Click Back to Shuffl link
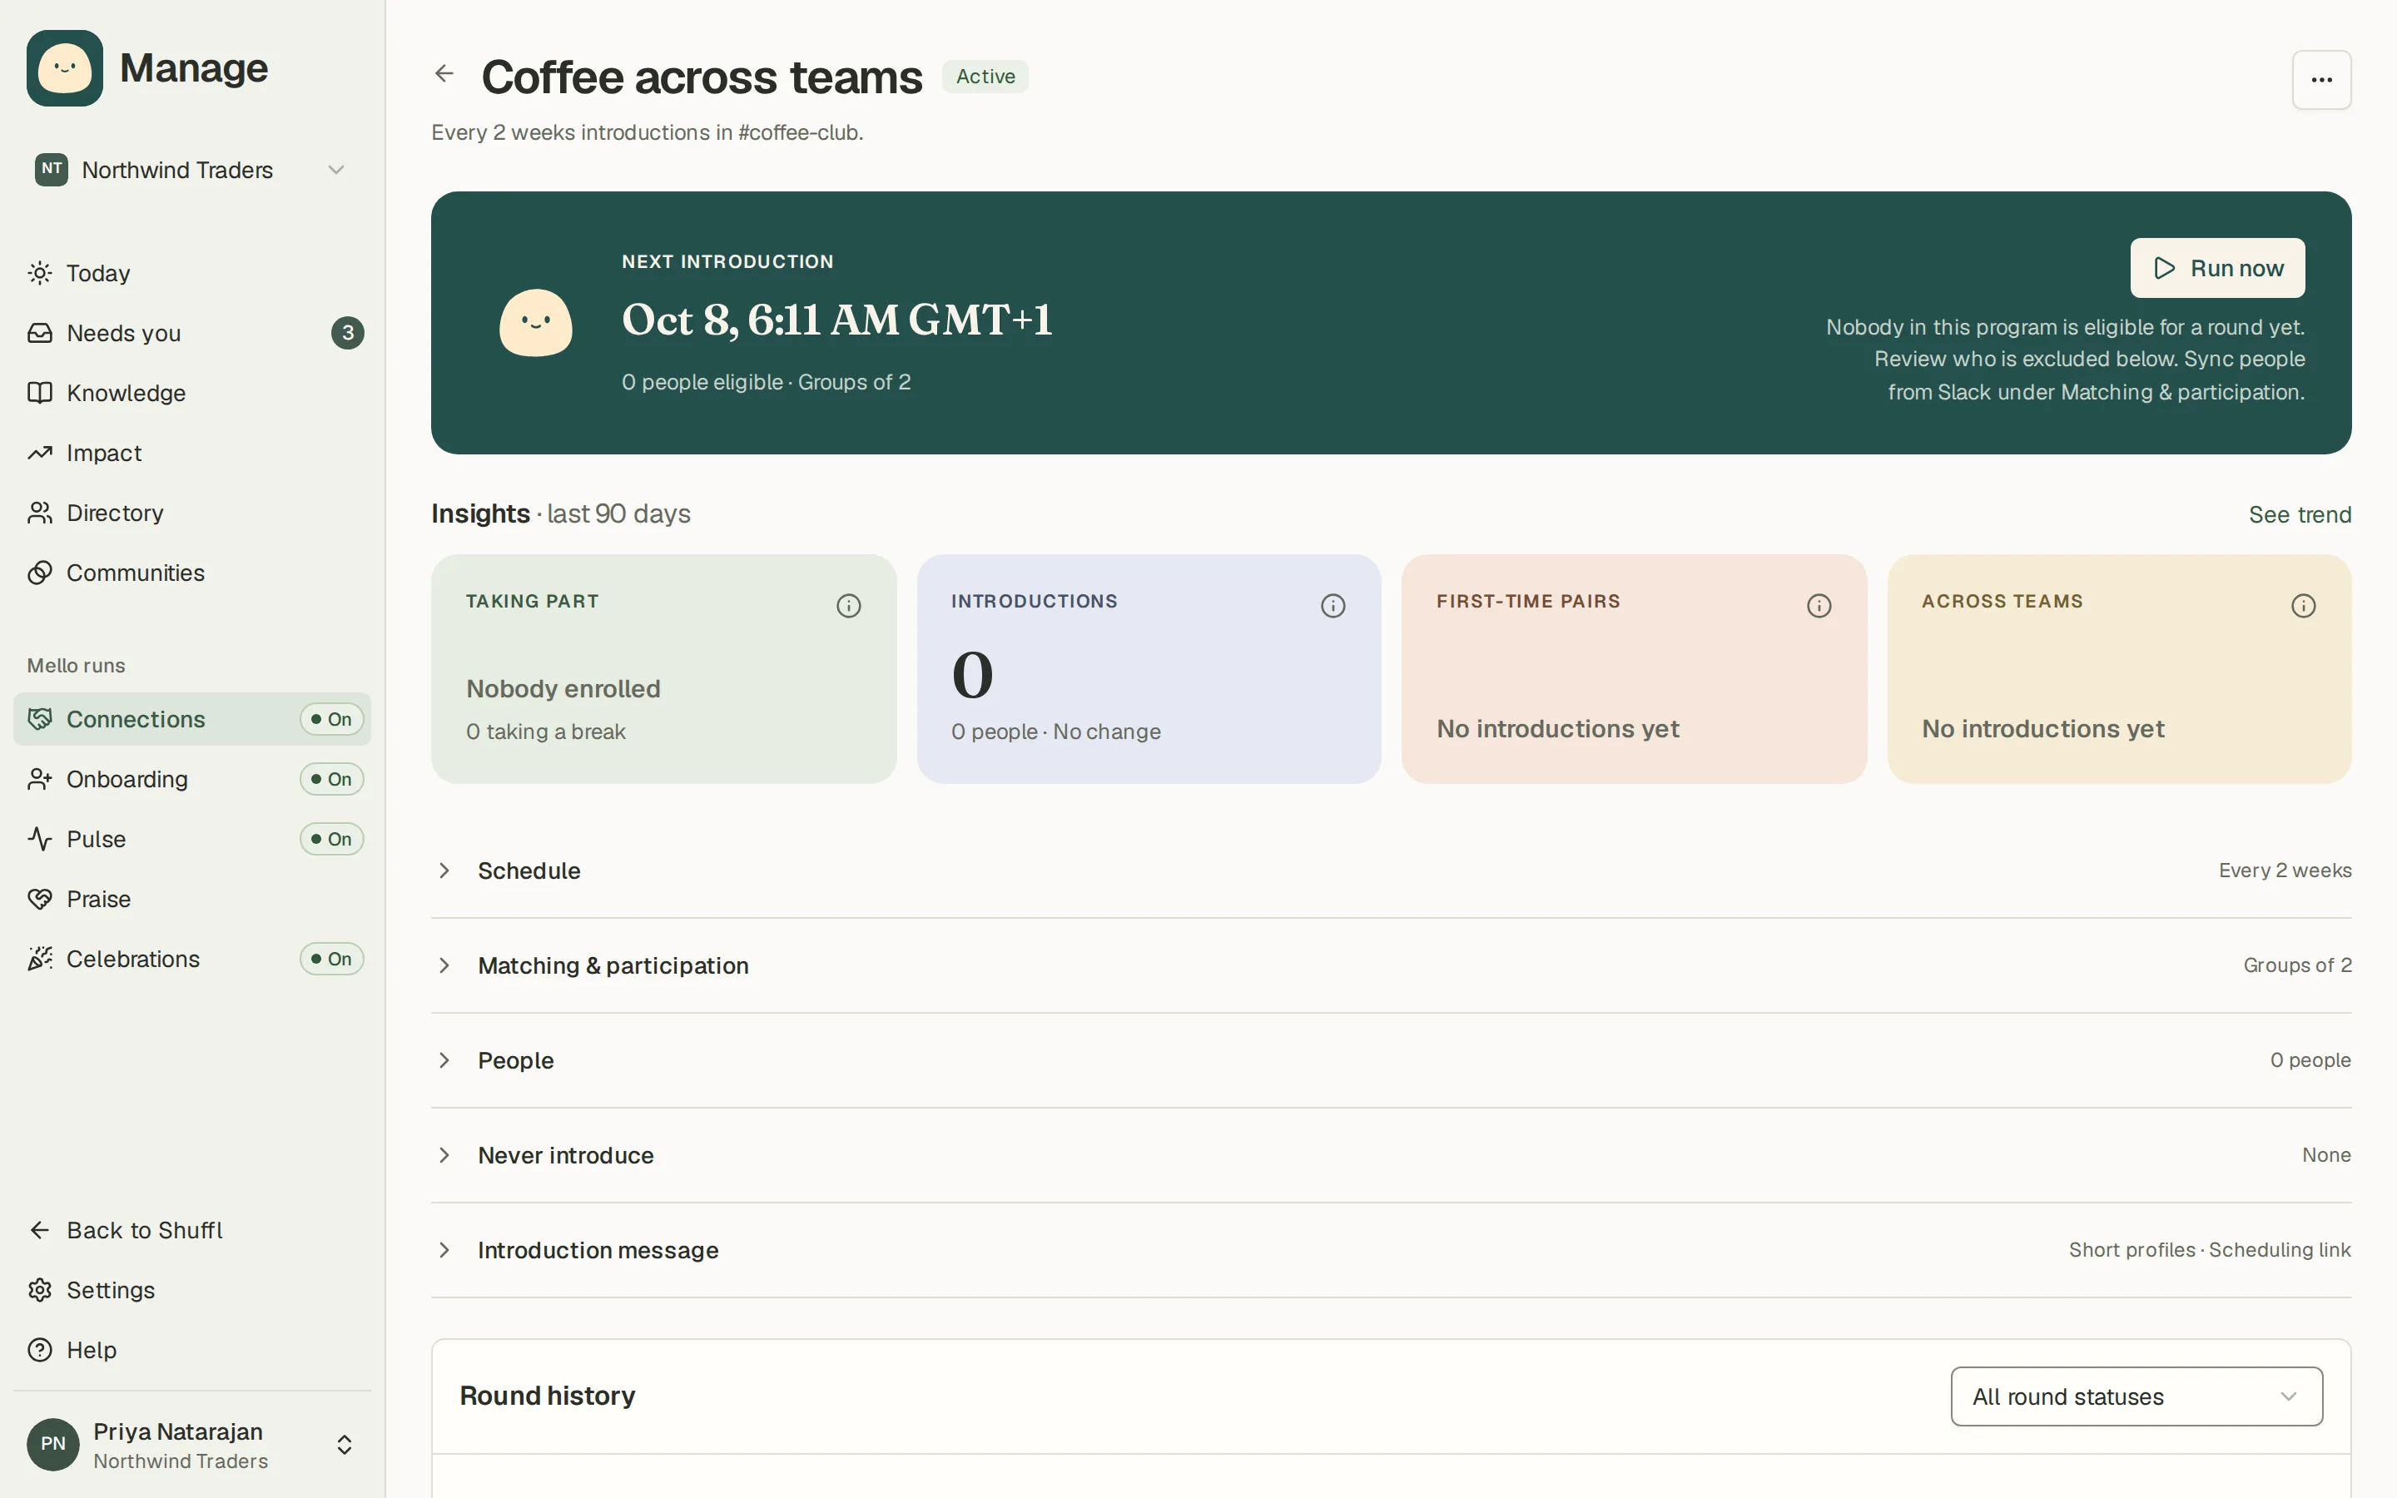2397x1498 pixels. tap(192, 1231)
